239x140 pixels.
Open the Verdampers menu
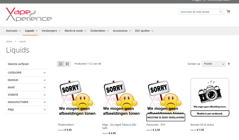(x=51, y=31)
